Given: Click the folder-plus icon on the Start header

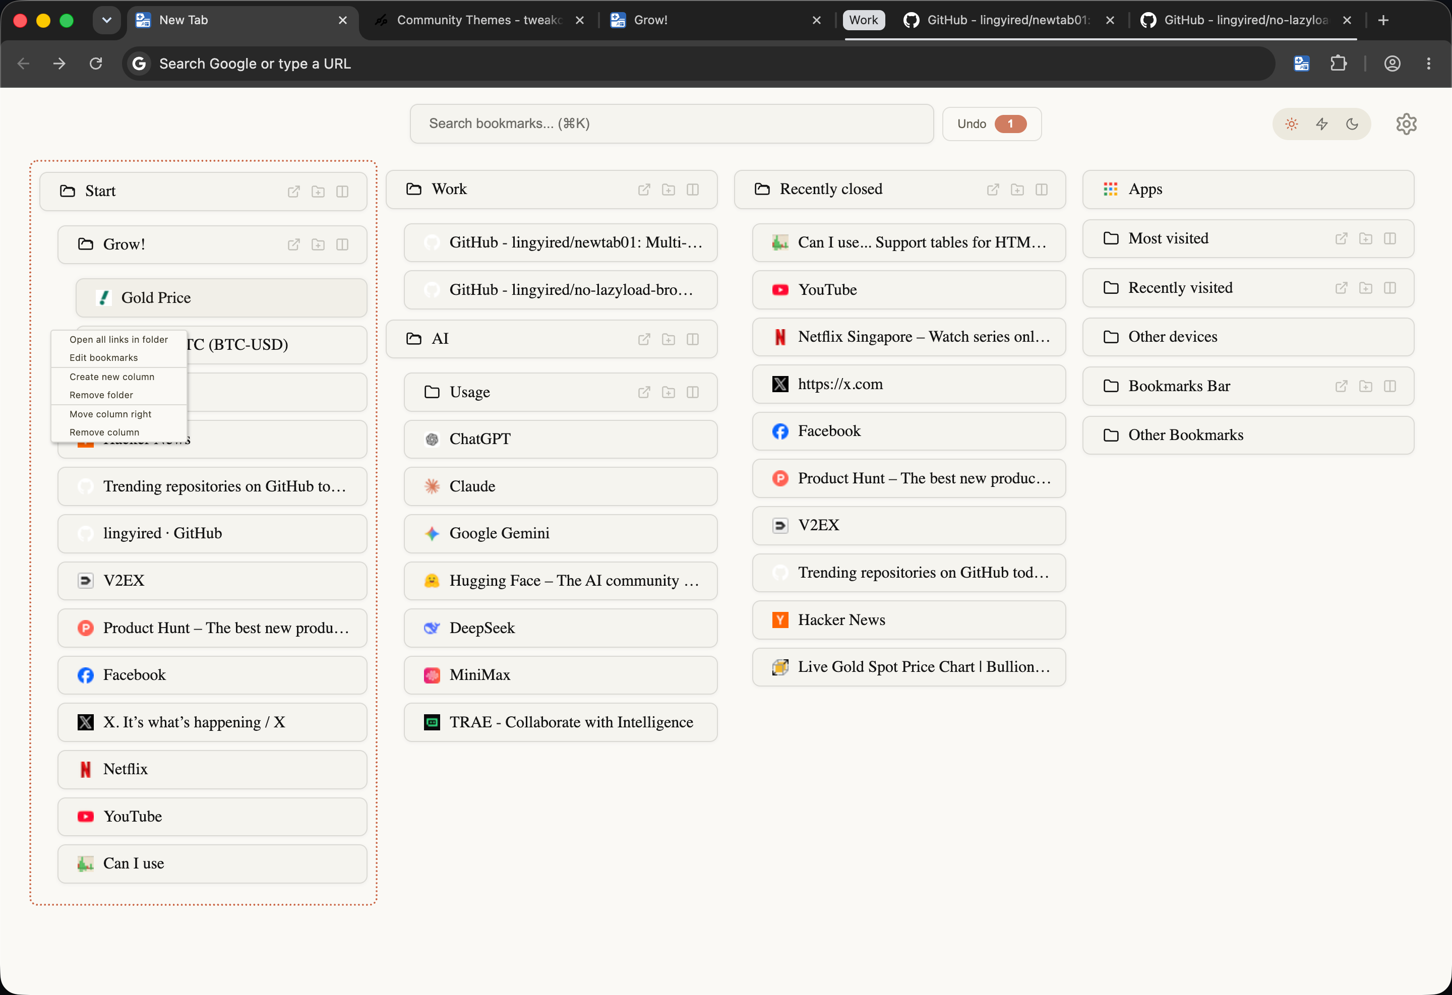Looking at the screenshot, I should (318, 192).
